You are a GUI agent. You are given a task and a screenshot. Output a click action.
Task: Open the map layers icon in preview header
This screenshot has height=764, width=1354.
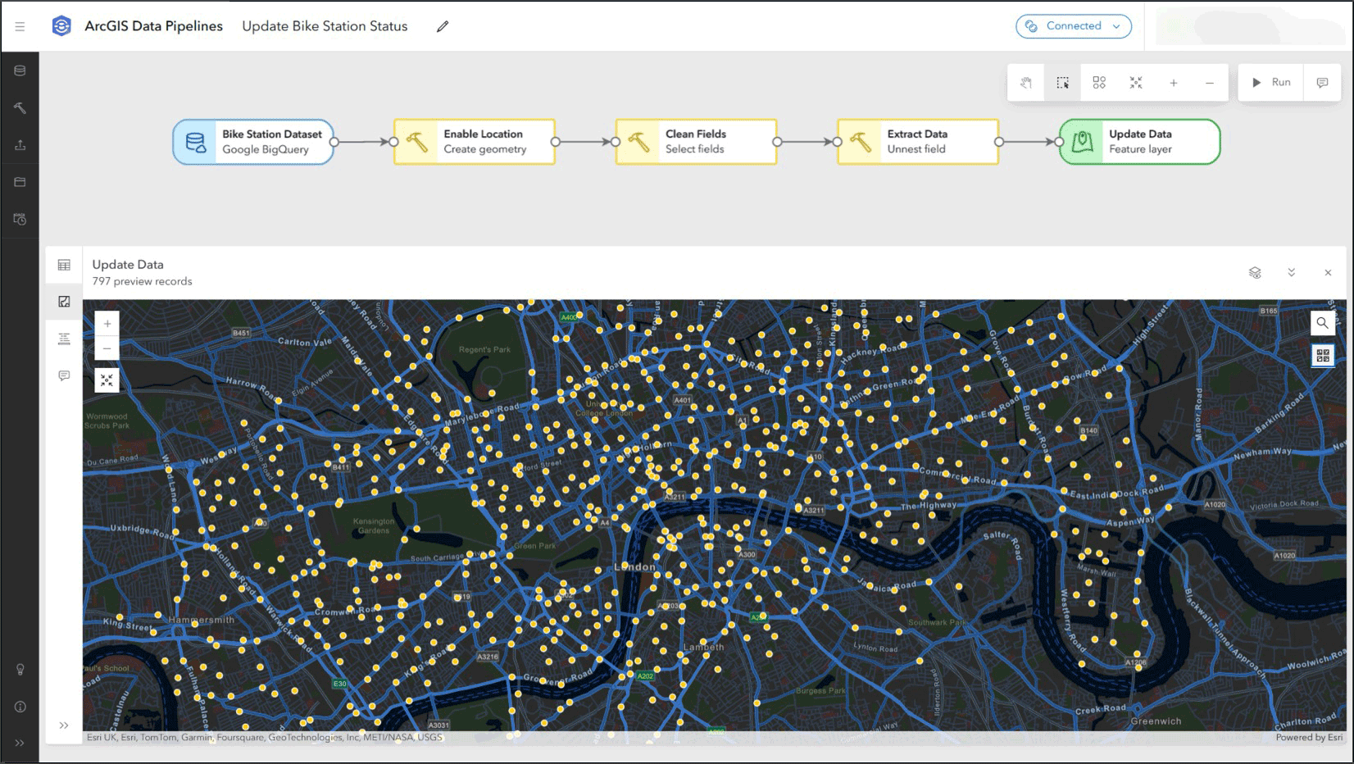pos(1255,272)
